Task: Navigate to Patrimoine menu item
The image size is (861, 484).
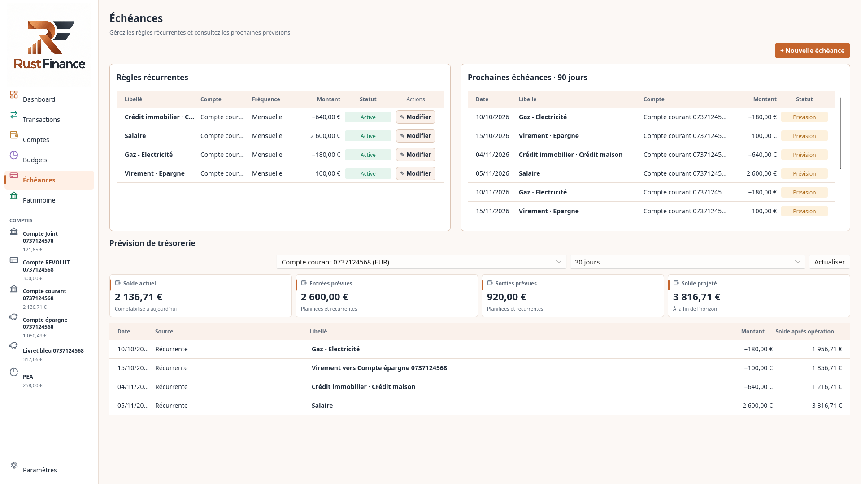Action: tap(49, 200)
